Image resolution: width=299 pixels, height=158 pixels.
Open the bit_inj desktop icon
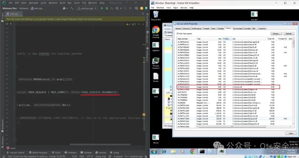pos(156,139)
